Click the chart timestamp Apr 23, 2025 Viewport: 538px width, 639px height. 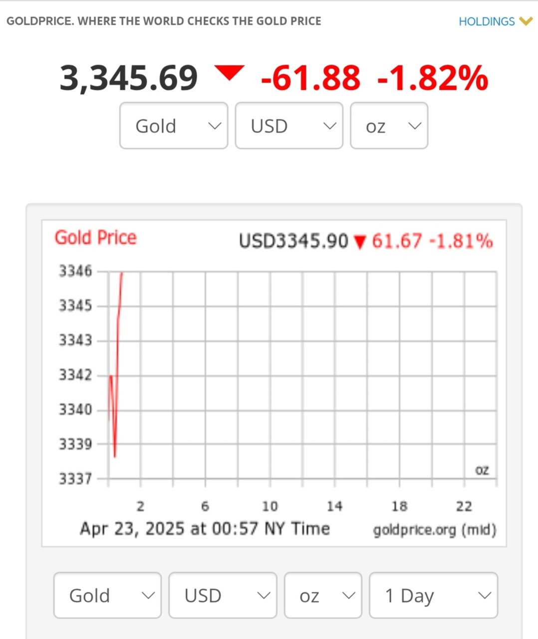click(x=205, y=528)
